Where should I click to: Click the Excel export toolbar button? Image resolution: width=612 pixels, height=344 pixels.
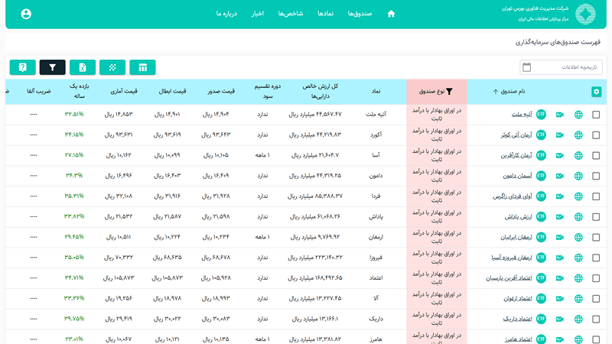click(83, 67)
